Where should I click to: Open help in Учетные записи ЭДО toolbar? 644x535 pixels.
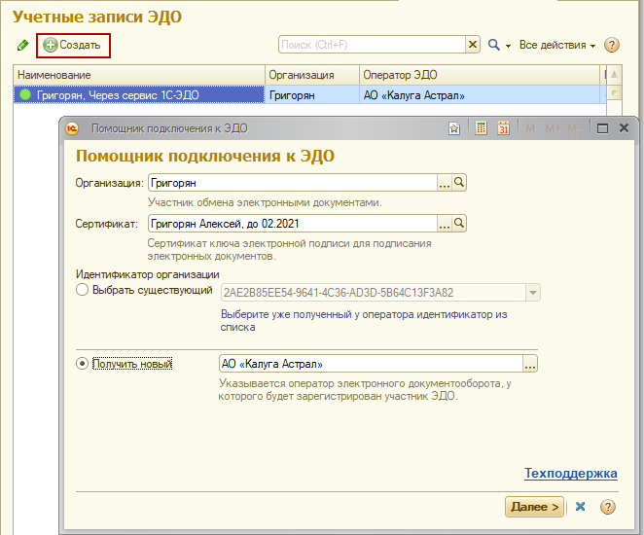tap(612, 45)
